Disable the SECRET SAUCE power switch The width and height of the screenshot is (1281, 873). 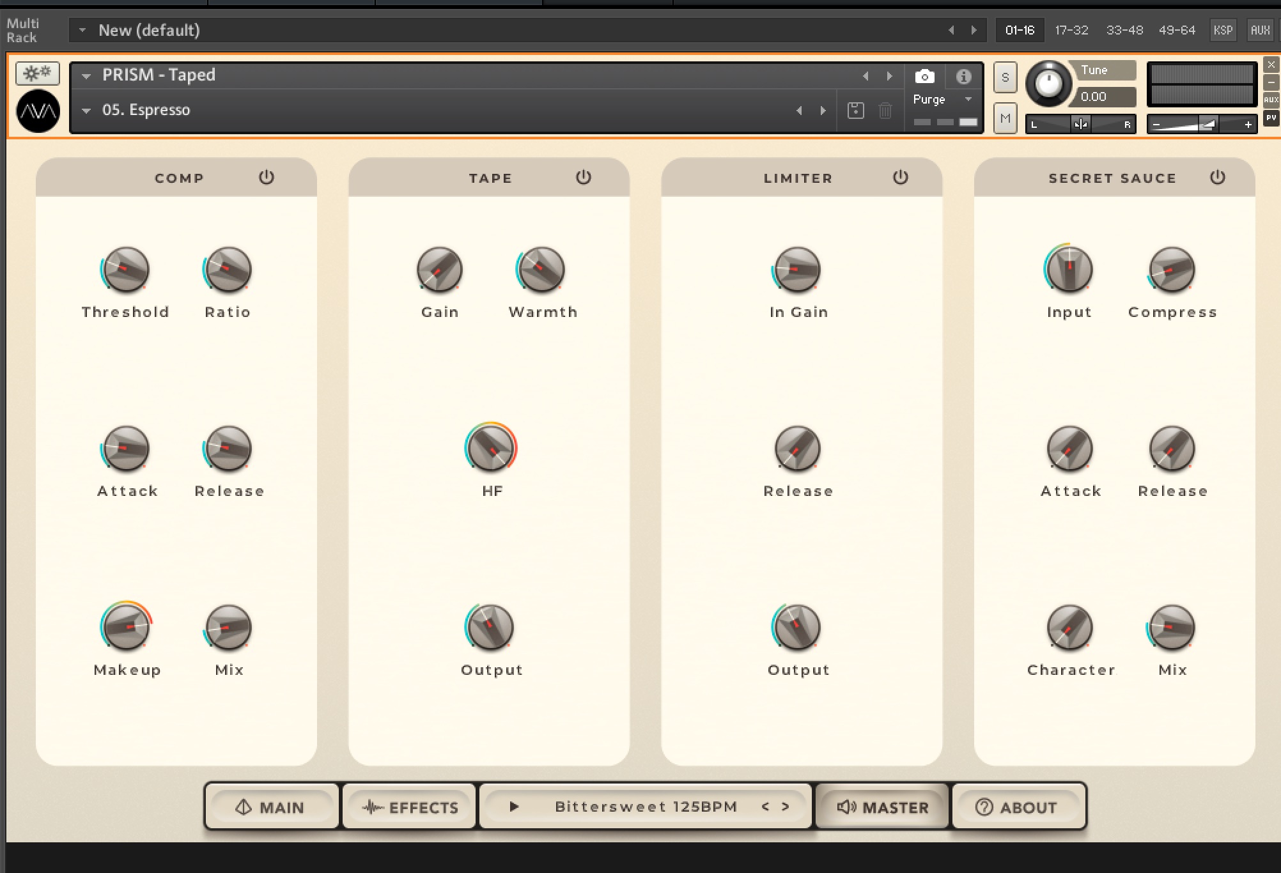(1217, 177)
